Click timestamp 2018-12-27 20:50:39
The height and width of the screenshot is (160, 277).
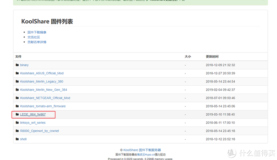pos(220,73)
